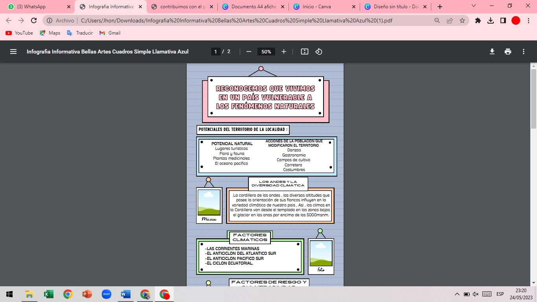Viewport: 537px width, 302px height.
Task: Close the Diseño sin título tab
Action: [425, 7]
